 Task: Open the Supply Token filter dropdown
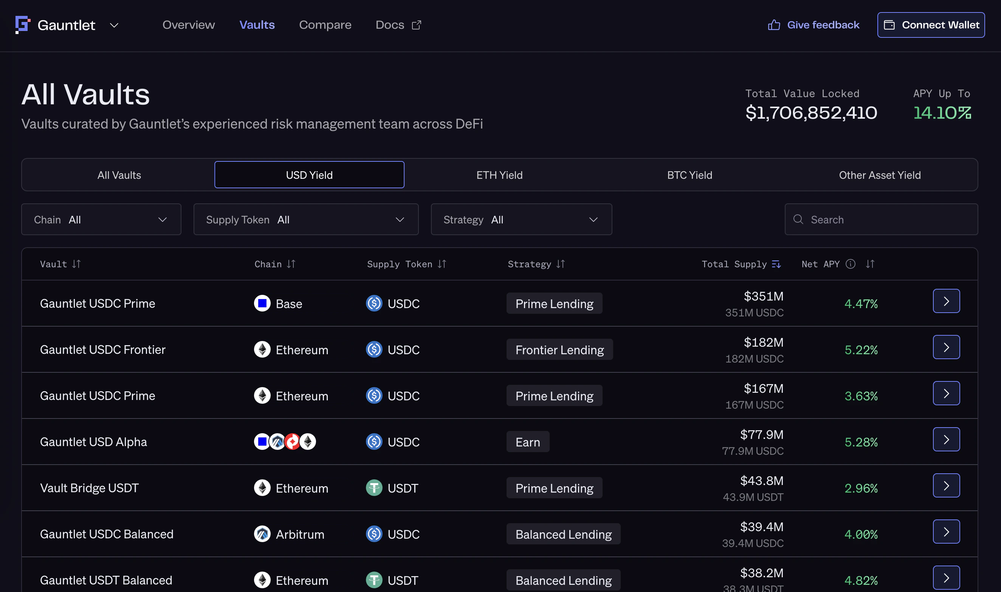[306, 219]
